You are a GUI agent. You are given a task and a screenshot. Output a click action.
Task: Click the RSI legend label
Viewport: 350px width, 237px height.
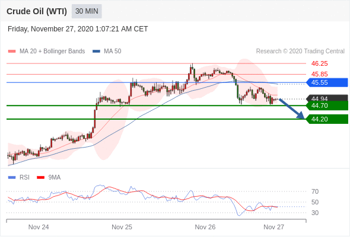click(24, 178)
